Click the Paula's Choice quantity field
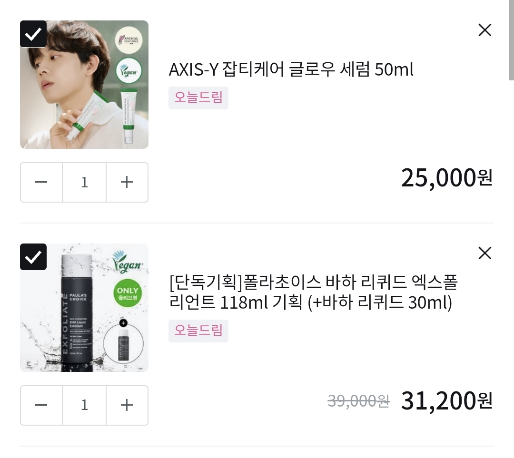 click(84, 405)
